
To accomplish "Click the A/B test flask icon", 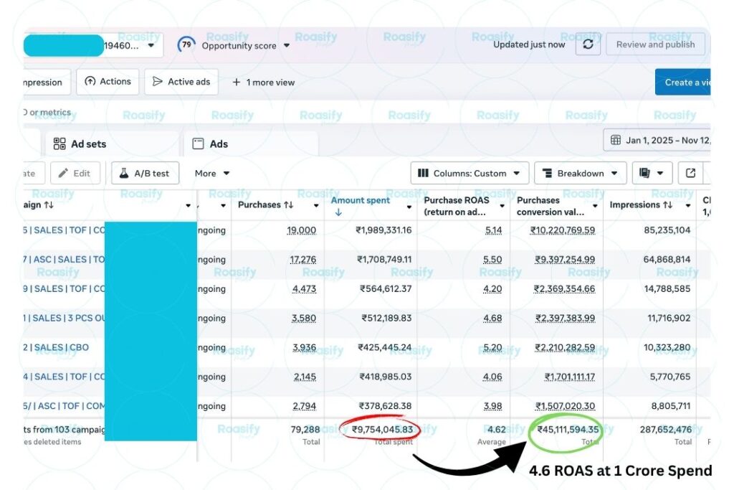I will pyautogui.click(x=123, y=173).
